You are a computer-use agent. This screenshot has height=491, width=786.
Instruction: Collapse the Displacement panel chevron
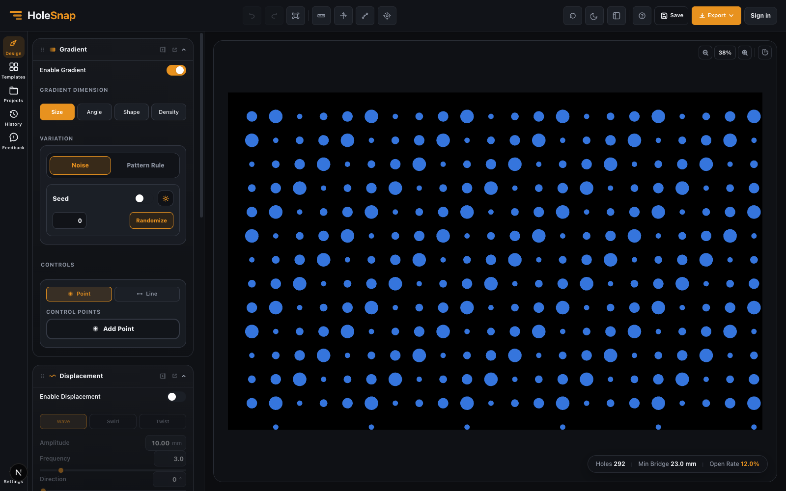[184, 376]
